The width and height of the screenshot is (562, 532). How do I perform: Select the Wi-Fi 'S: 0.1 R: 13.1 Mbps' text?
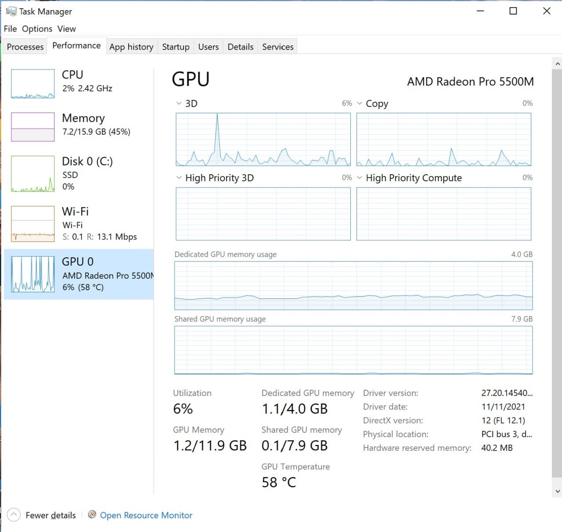coord(100,237)
